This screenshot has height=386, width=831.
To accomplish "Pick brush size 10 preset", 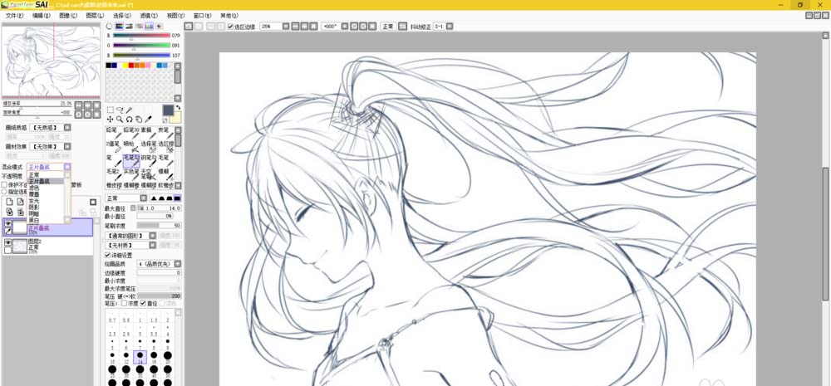I will [x=112, y=357].
